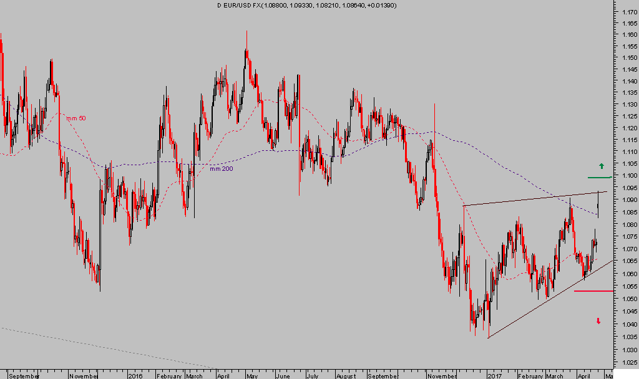Image resolution: width=639 pixels, height=379 pixels.
Task: Click the 1.100 price axis label
Action: (x=628, y=176)
